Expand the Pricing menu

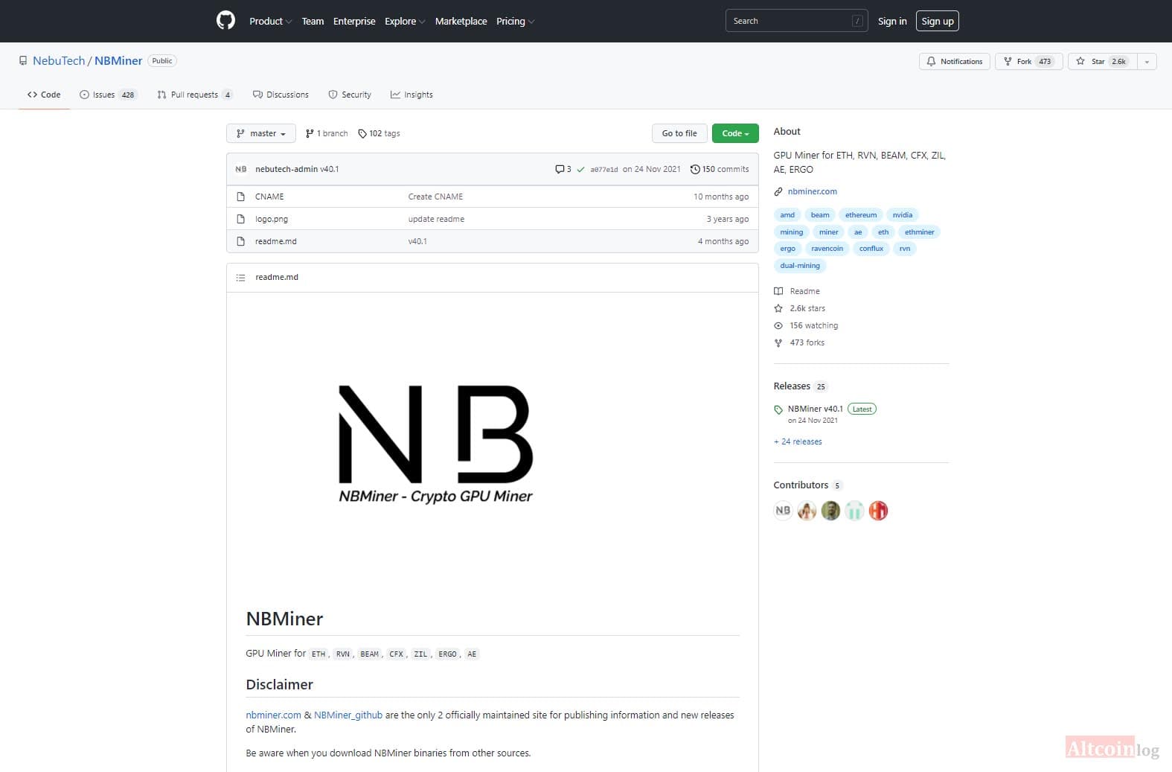[515, 22]
